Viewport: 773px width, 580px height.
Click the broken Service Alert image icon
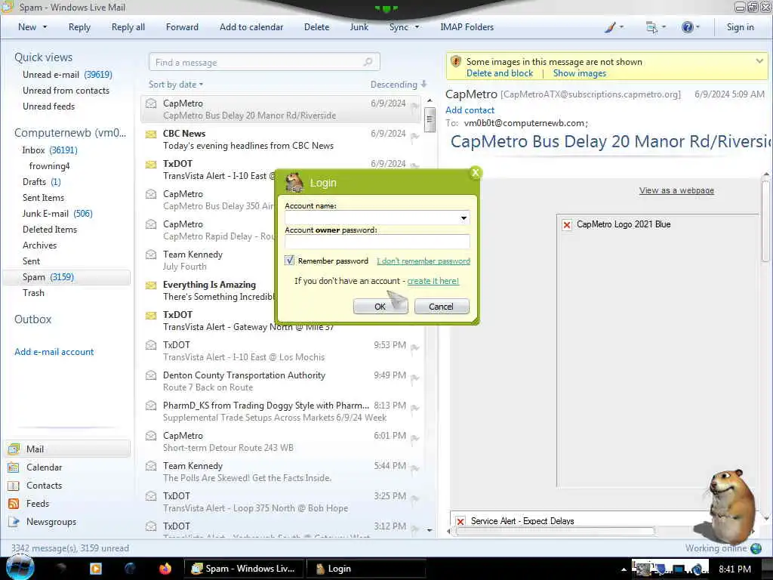tap(460, 521)
